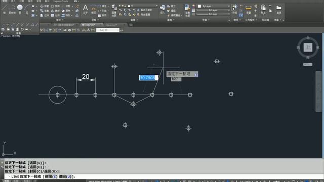Open the ByLayer lineweight dropdown
324x182 pixels.
(228, 10)
